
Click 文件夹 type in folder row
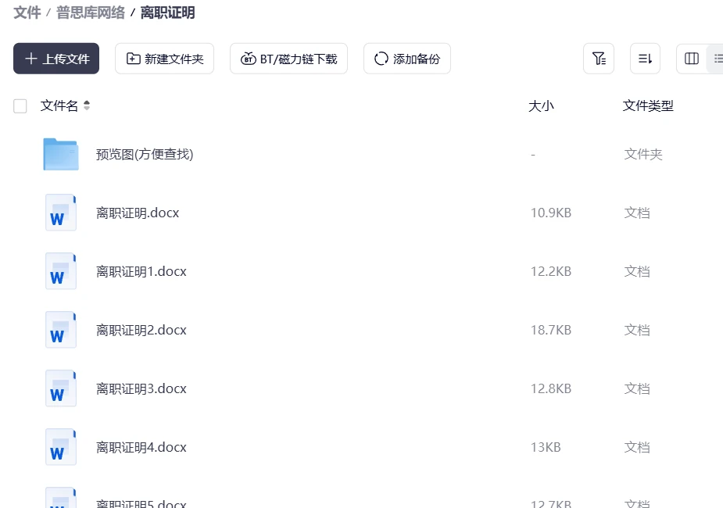tap(643, 154)
